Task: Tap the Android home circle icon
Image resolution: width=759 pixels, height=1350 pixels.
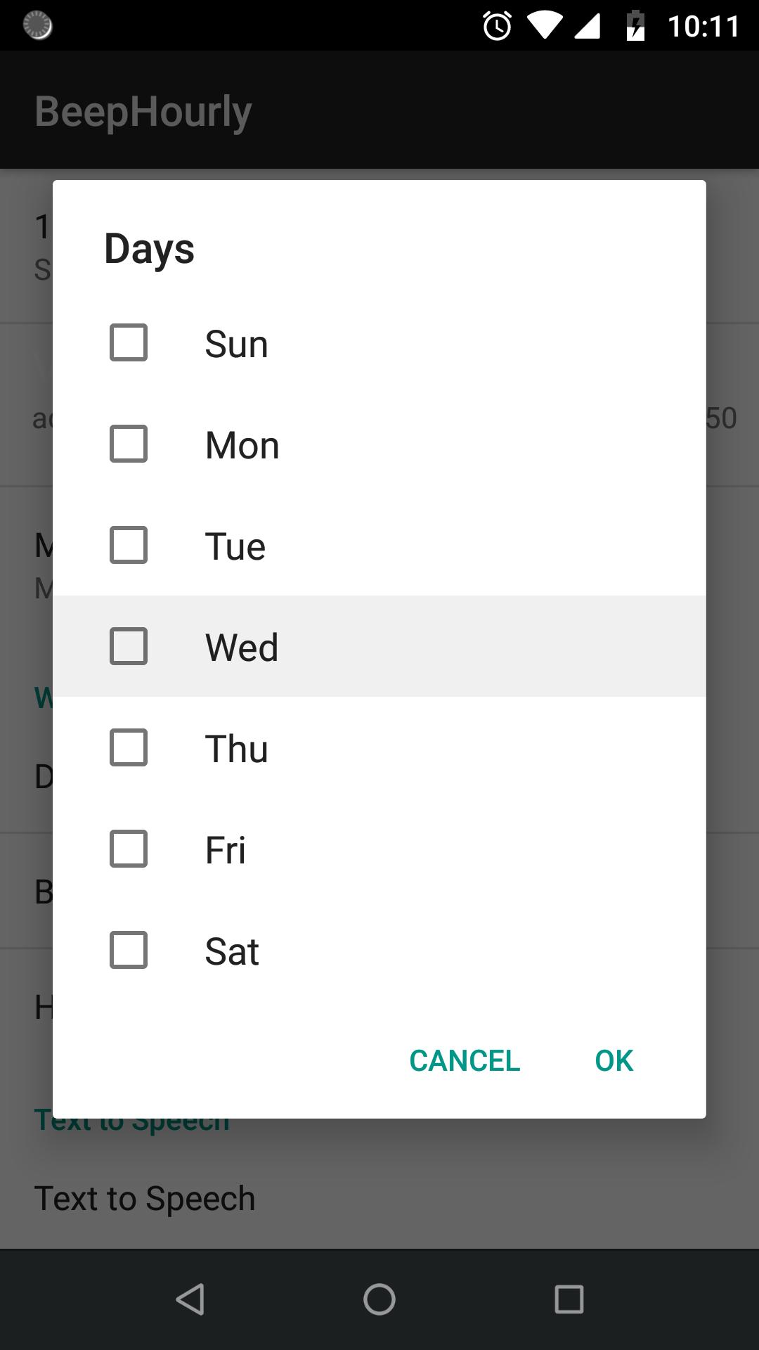Action: [x=379, y=1299]
